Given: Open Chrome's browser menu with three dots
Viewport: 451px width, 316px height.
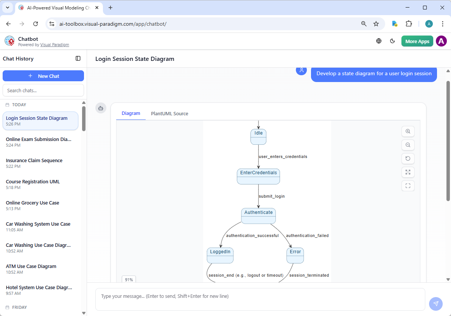Looking at the screenshot, I should 443,23.
